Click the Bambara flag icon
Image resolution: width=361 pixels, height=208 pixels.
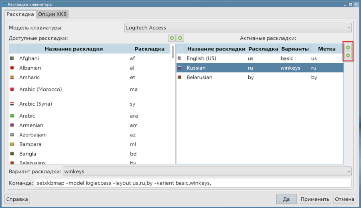(12, 144)
